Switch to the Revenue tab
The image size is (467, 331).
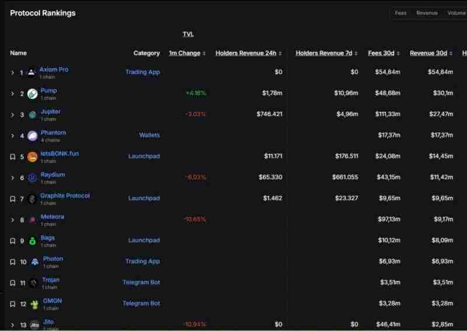427,13
